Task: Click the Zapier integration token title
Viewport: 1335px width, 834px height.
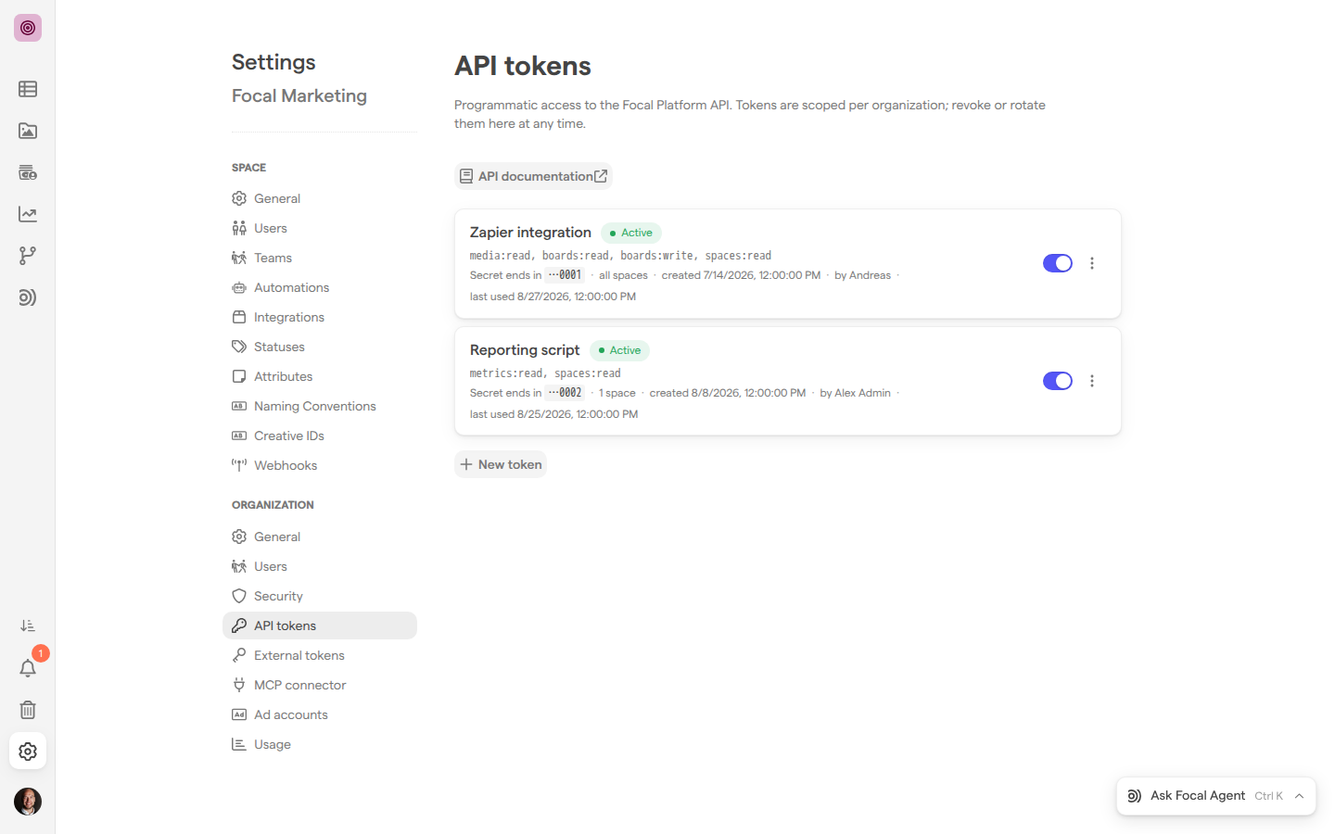Action: click(530, 233)
